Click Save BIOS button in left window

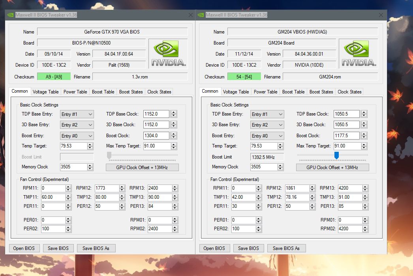click(x=58, y=248)
